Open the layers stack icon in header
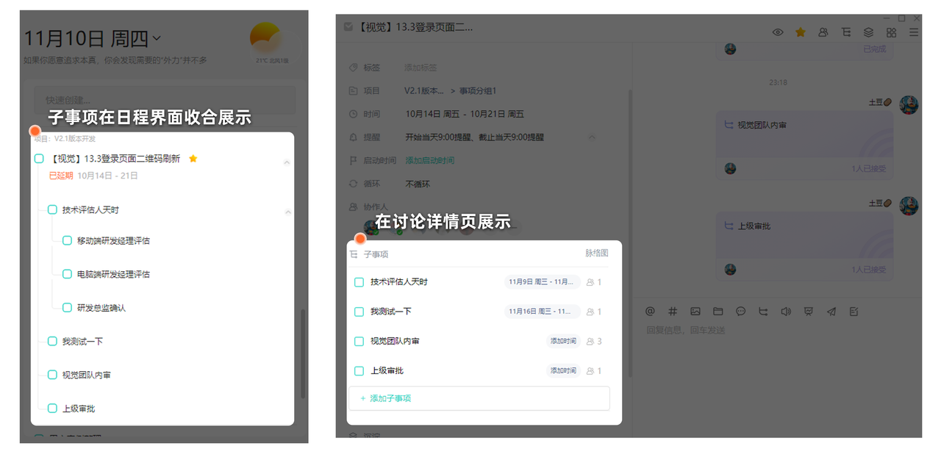This screenshot has width=941, height=463. pyautogui.click(x=868, y=32)
